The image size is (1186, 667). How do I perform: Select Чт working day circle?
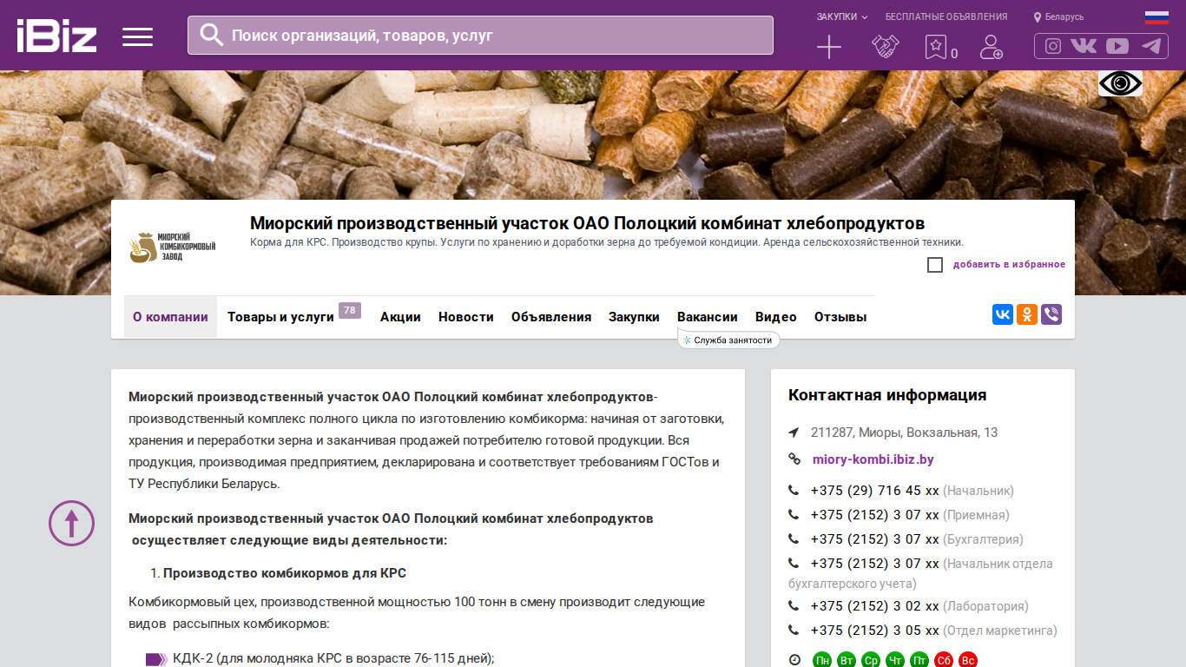tap(895, 660)
